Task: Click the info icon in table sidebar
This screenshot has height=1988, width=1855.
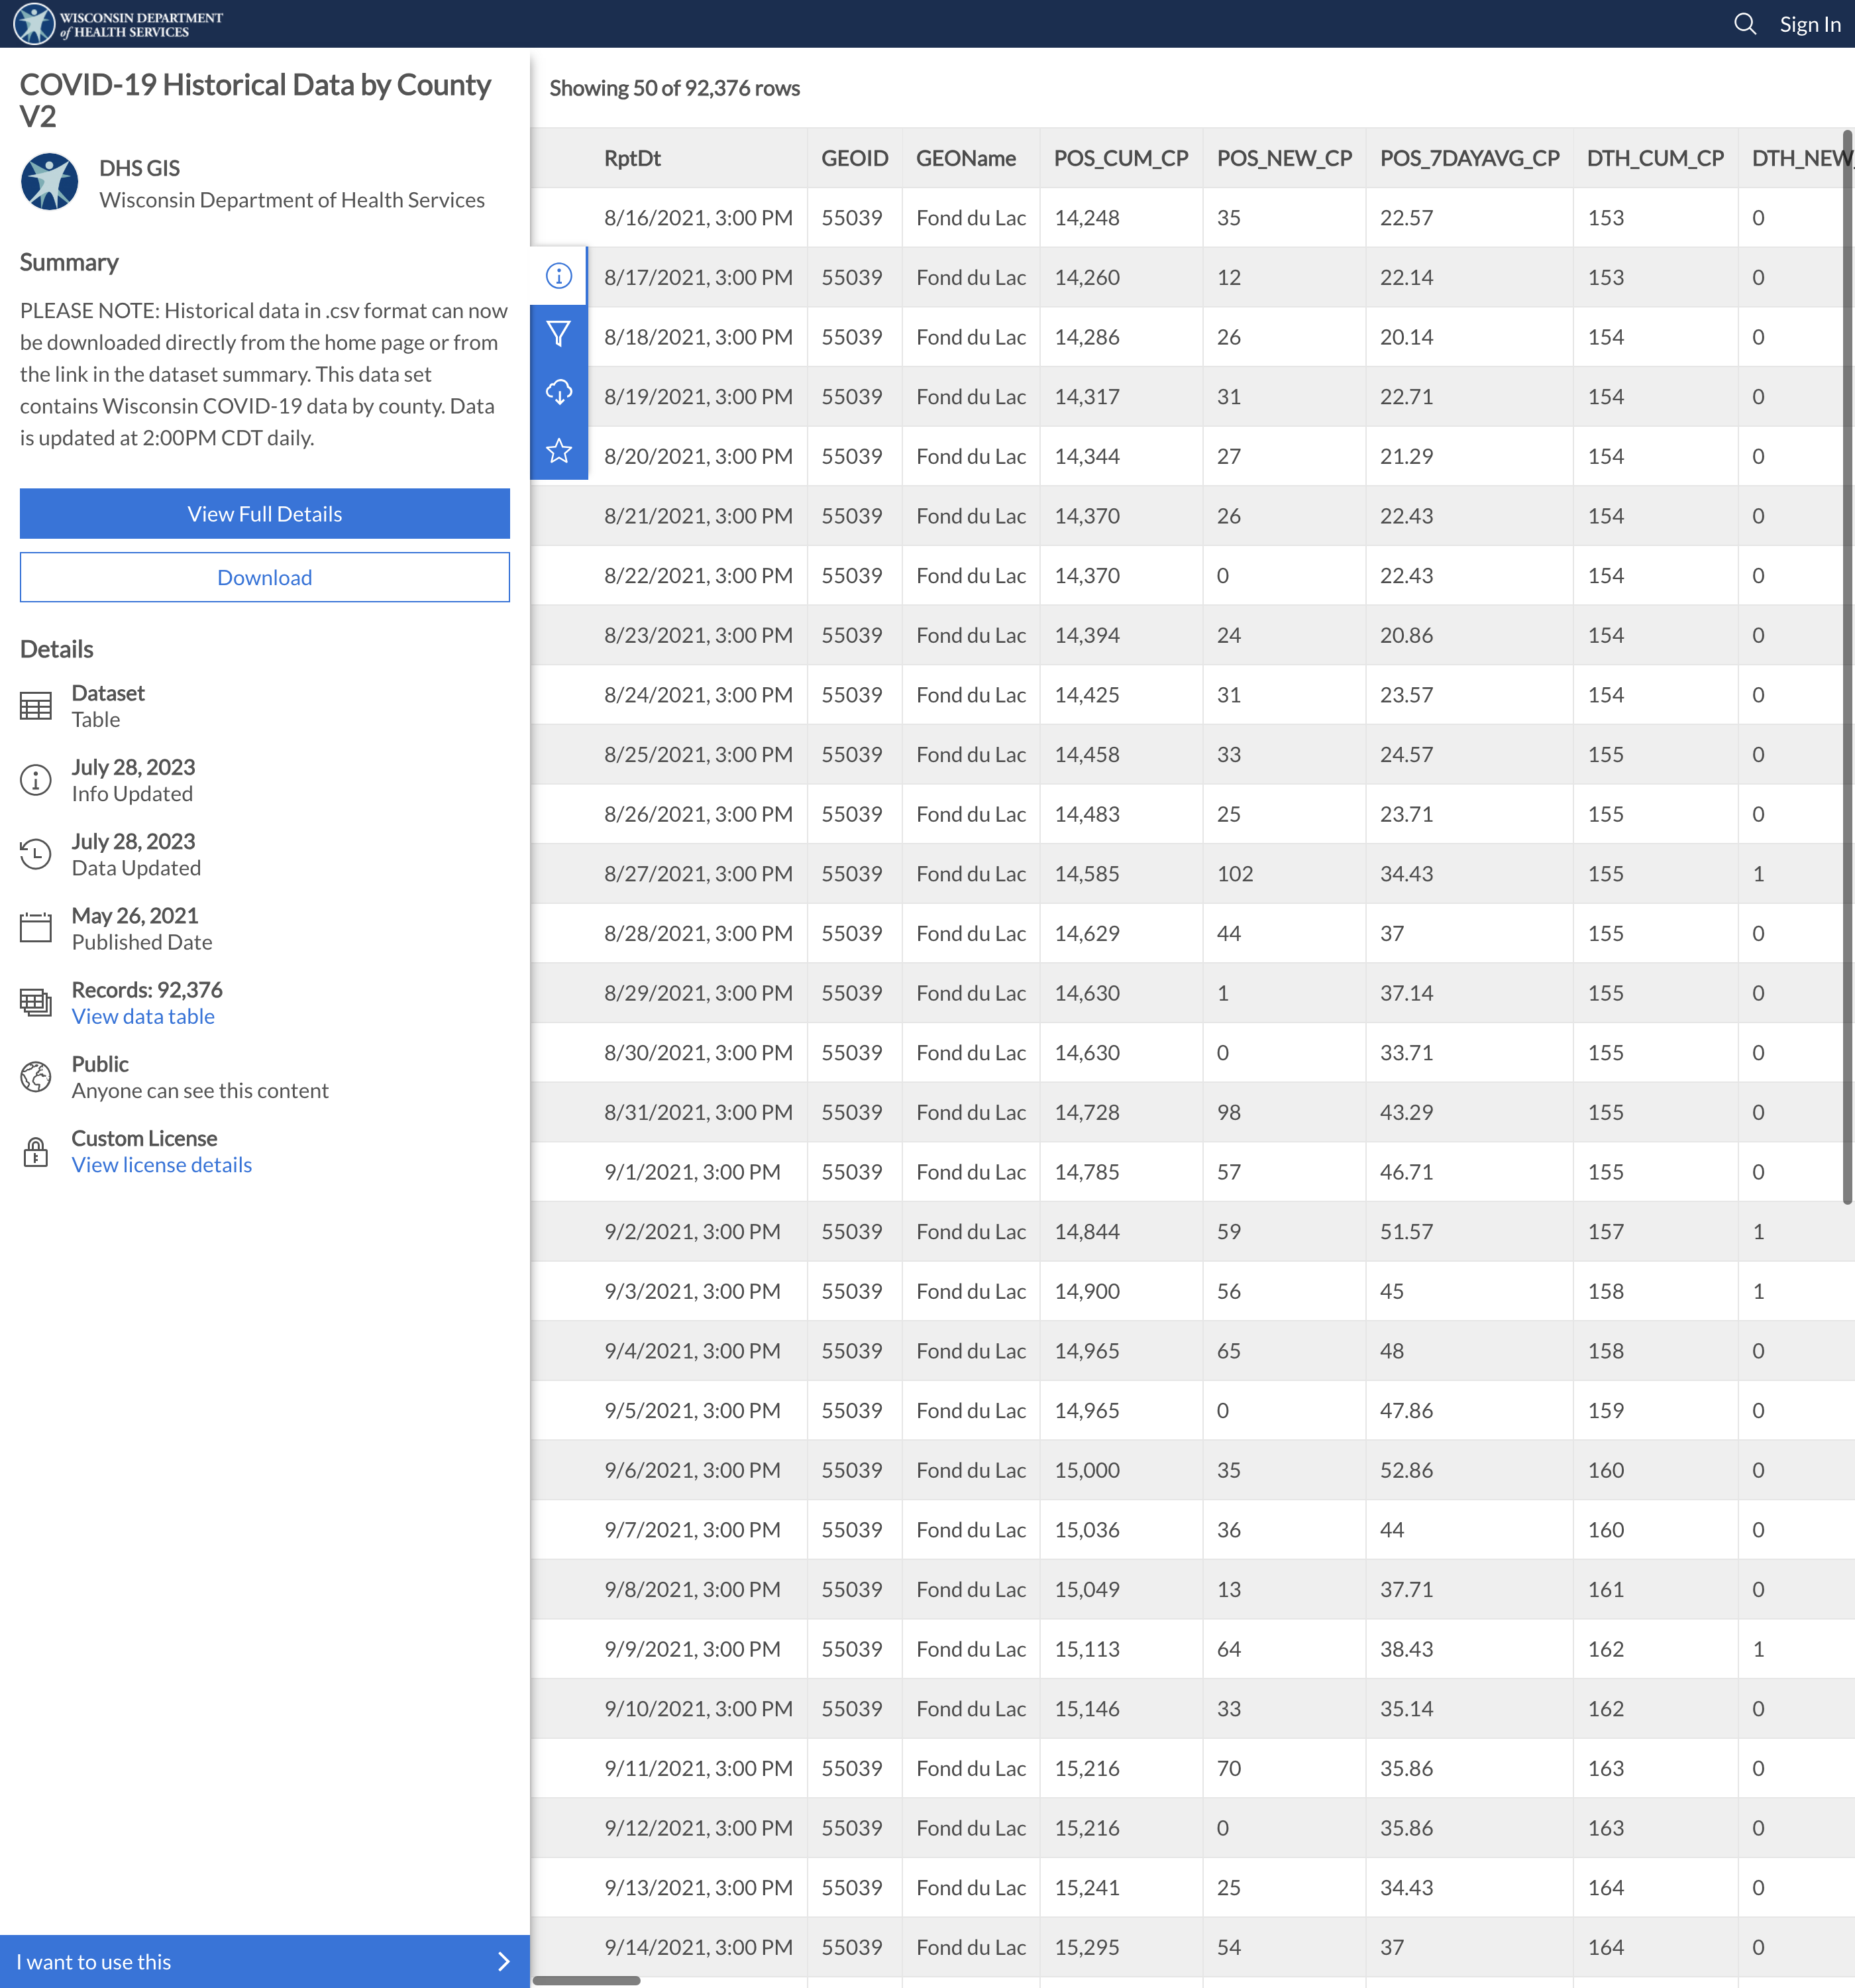Action: coord(559,276)
